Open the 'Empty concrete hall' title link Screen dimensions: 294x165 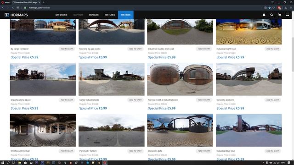(x=20, y=151)
